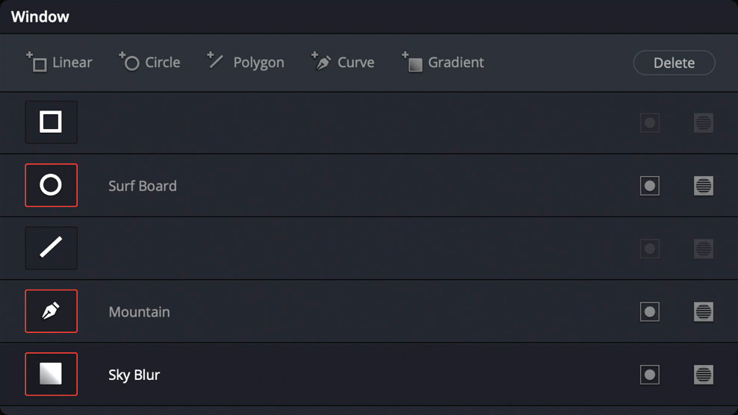This screenshot has width=738, height=415.
Task: Add a new Gradient window
Action: (444, 63)
